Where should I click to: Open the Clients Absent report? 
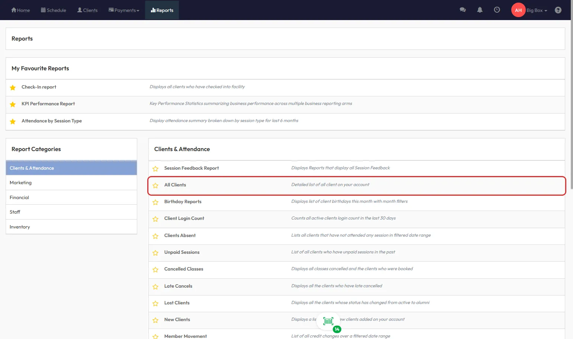click(180, 236)
